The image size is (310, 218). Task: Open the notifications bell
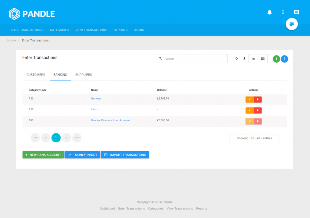269,12
